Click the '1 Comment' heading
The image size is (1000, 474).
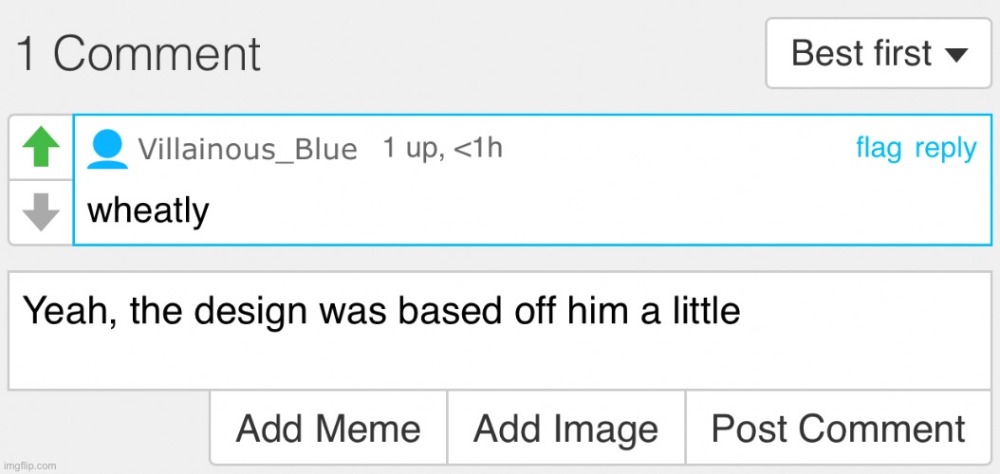138,53
